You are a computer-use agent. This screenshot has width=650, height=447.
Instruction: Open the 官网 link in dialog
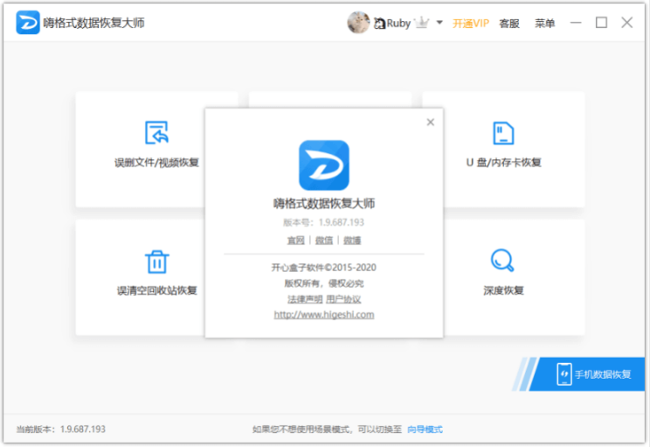[295, 241]
